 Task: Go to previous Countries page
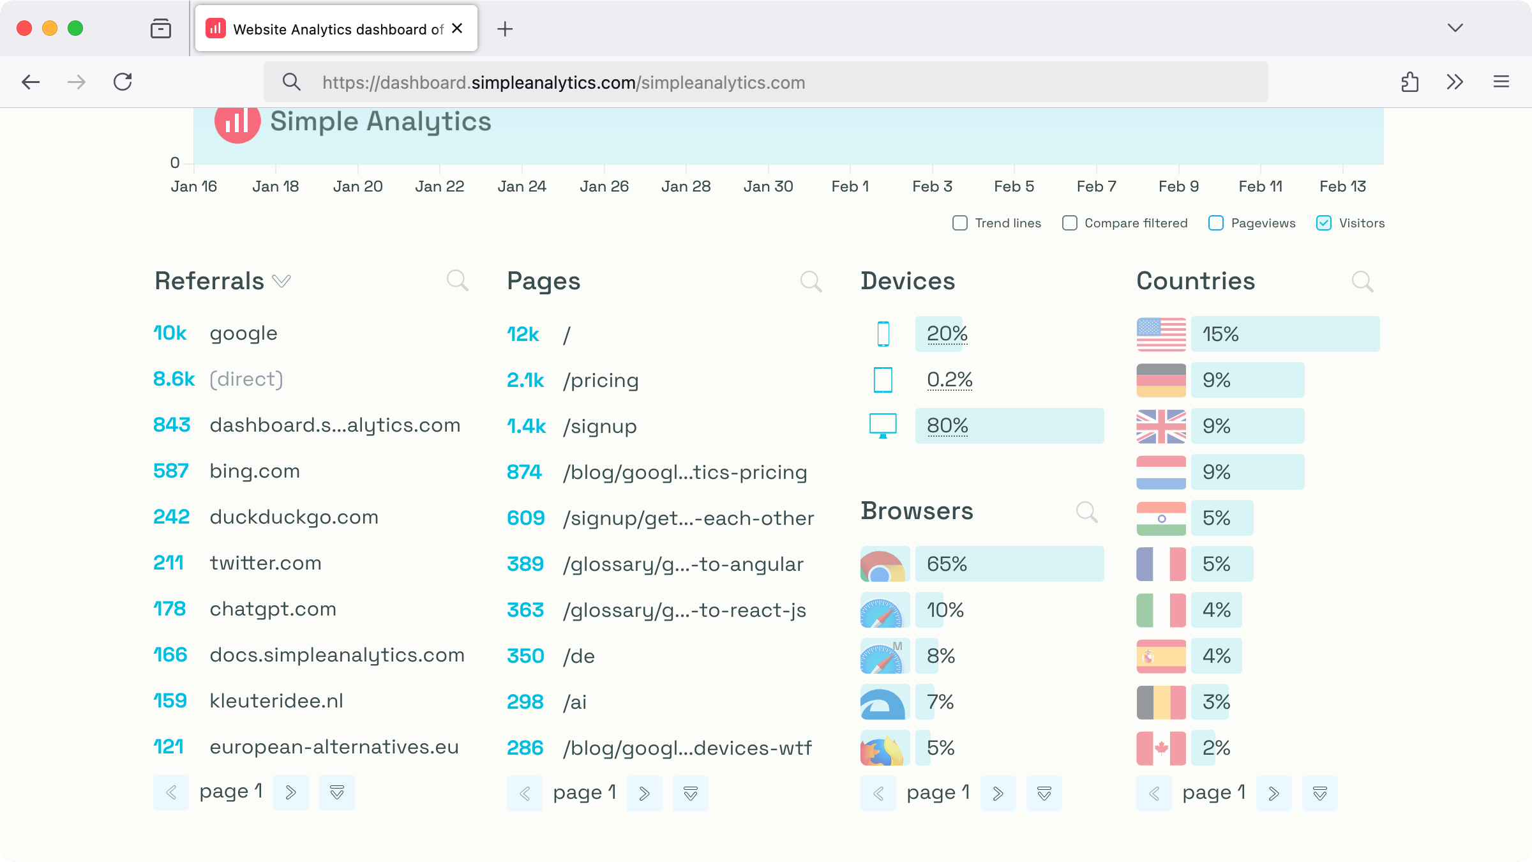tap(1154, 794)
